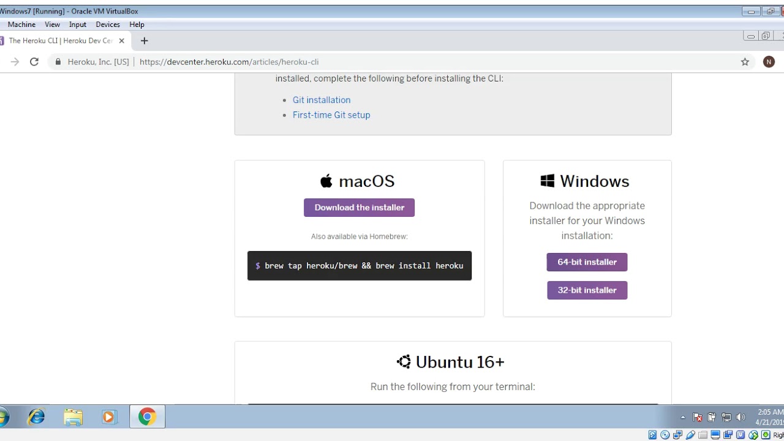The width and height of the screenshot is (784, 441).
Task: Click the VirtualBox recording status icon
Action: coord(728,435)
